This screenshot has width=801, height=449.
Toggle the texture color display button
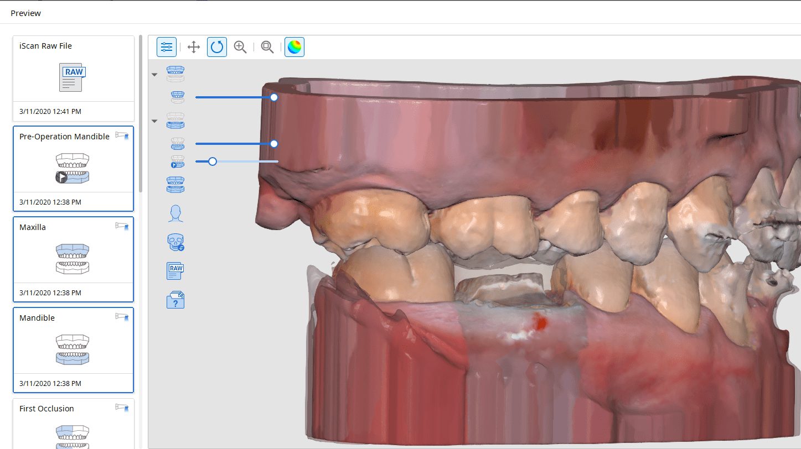click(294, 47)
